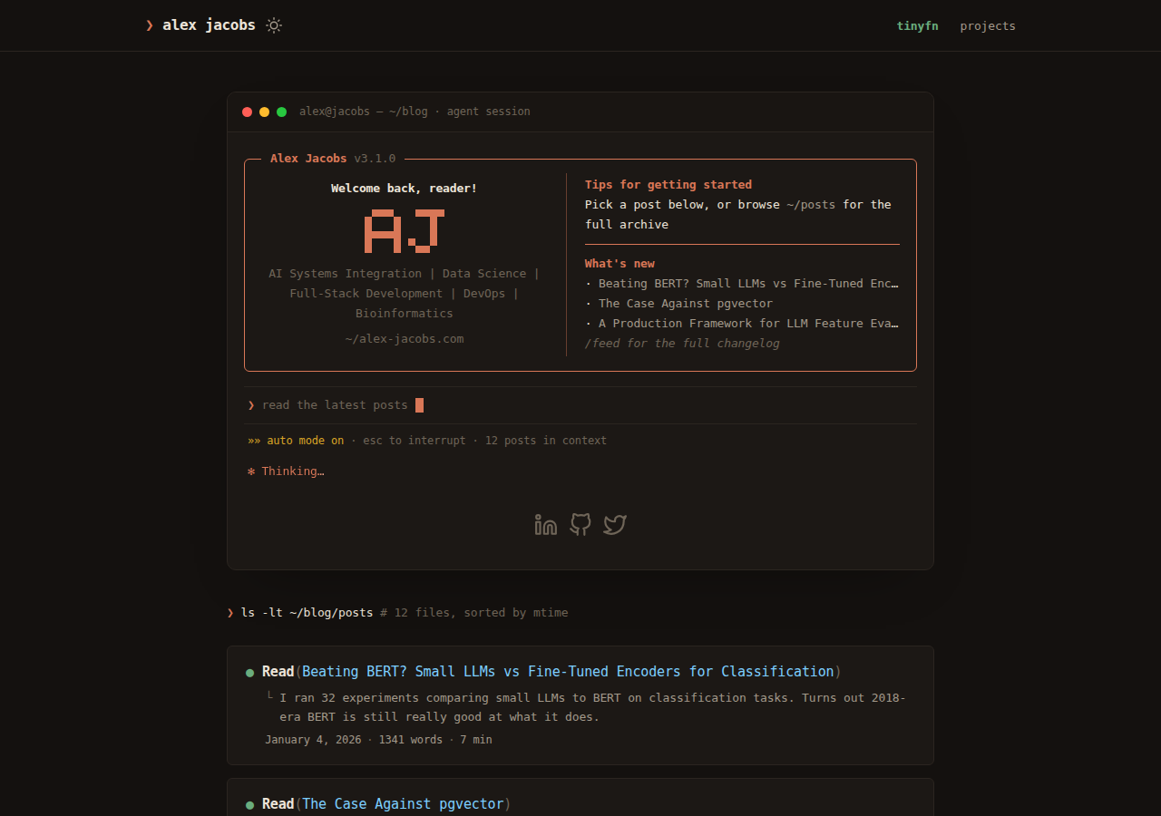The image size is (1161, 816).
Task: Open the Twitter bird icon
Action: pyautogui.click(x=615, y=524)
